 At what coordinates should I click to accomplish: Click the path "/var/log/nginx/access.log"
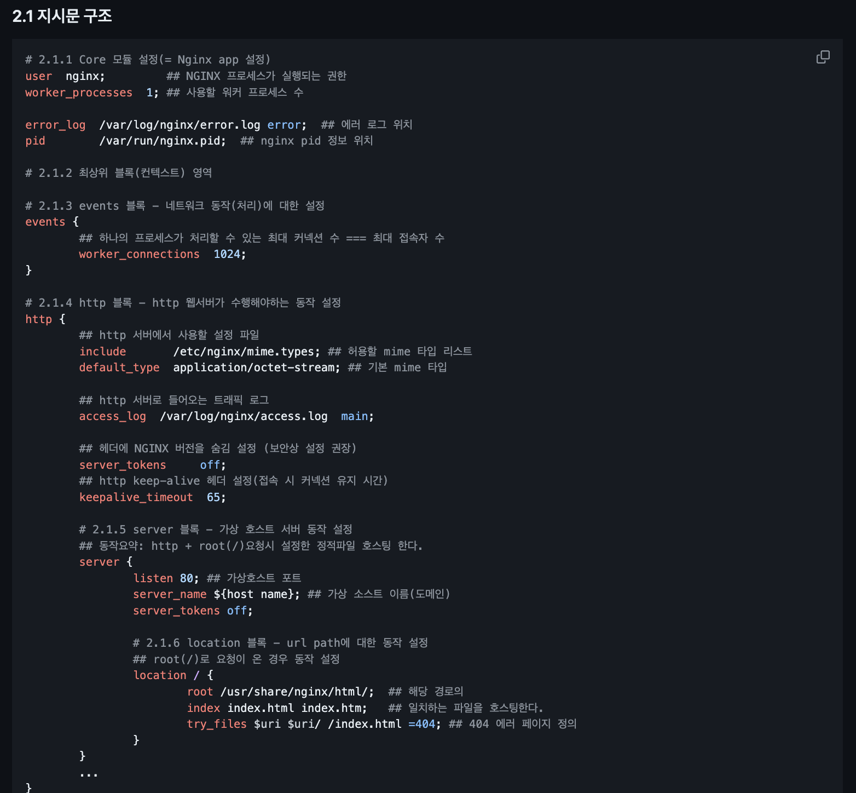click(x=244, y=416)
